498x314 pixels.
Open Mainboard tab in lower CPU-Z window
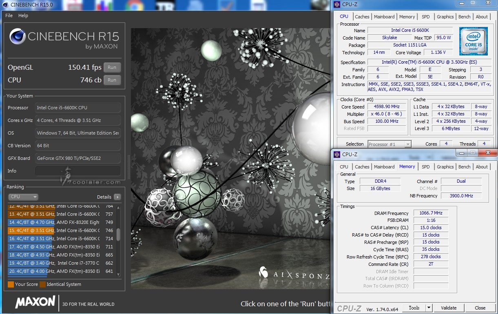(x=384, y=167)
